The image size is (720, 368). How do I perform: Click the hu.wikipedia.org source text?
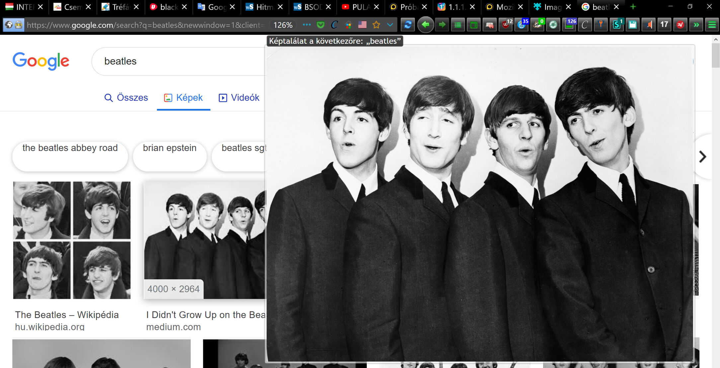click(x=50, y=327)
